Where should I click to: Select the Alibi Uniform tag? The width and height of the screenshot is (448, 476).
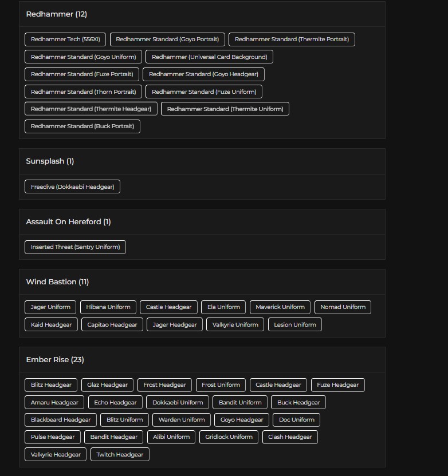click(171, 437)
